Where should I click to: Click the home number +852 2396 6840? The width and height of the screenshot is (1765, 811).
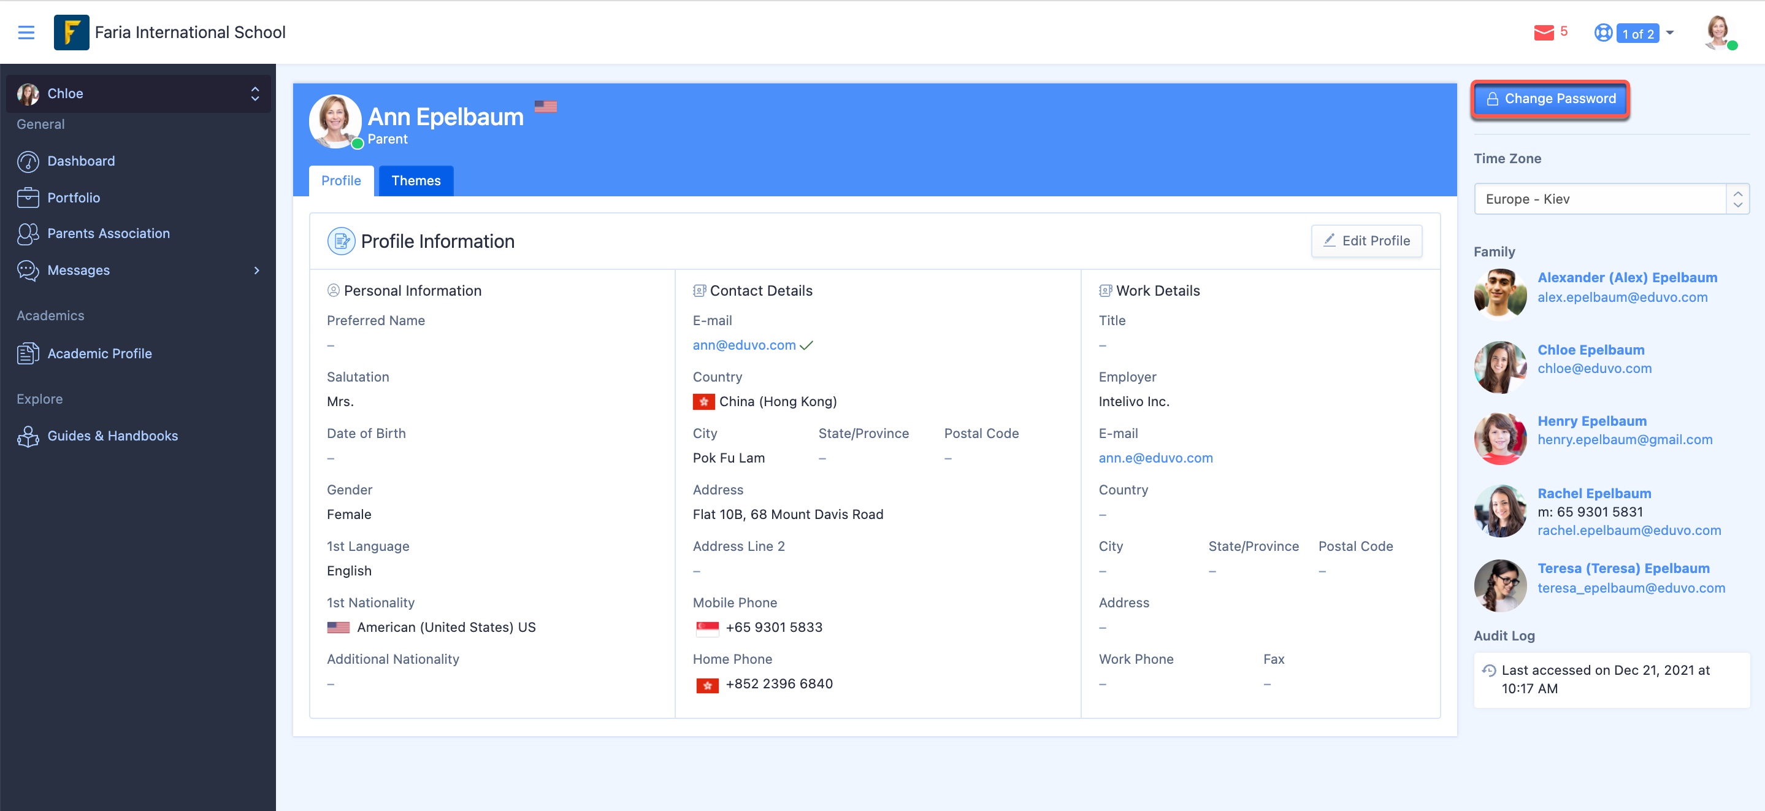(x=779, y=684)
